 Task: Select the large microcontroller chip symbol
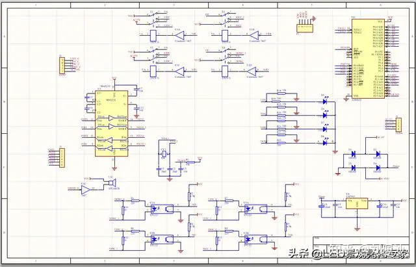click(x=368, y=58)
